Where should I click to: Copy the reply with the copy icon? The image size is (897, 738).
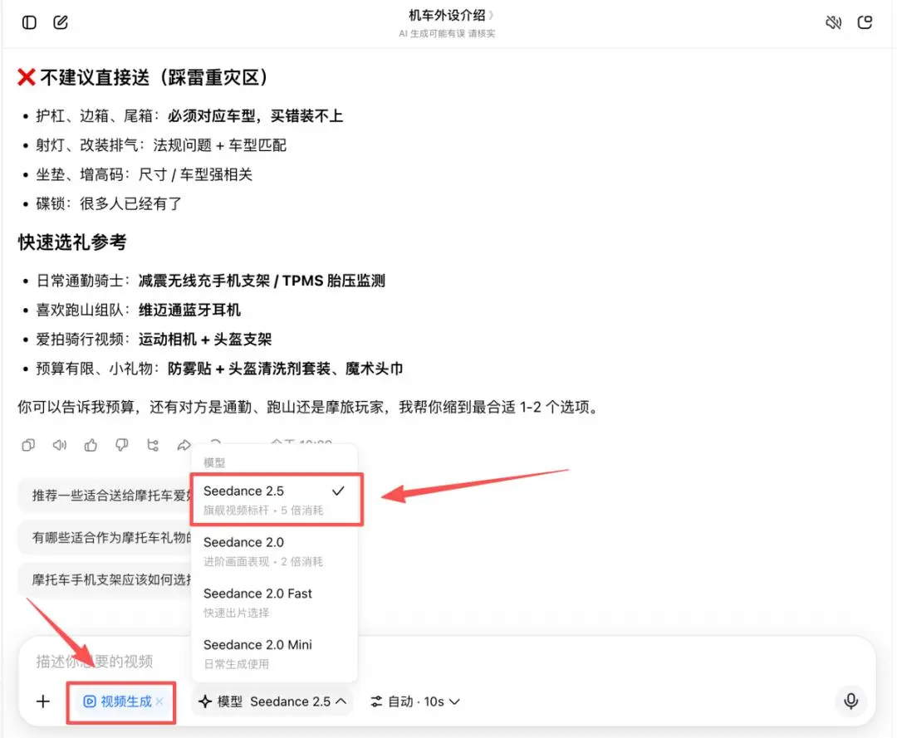[x=28, y=445]
